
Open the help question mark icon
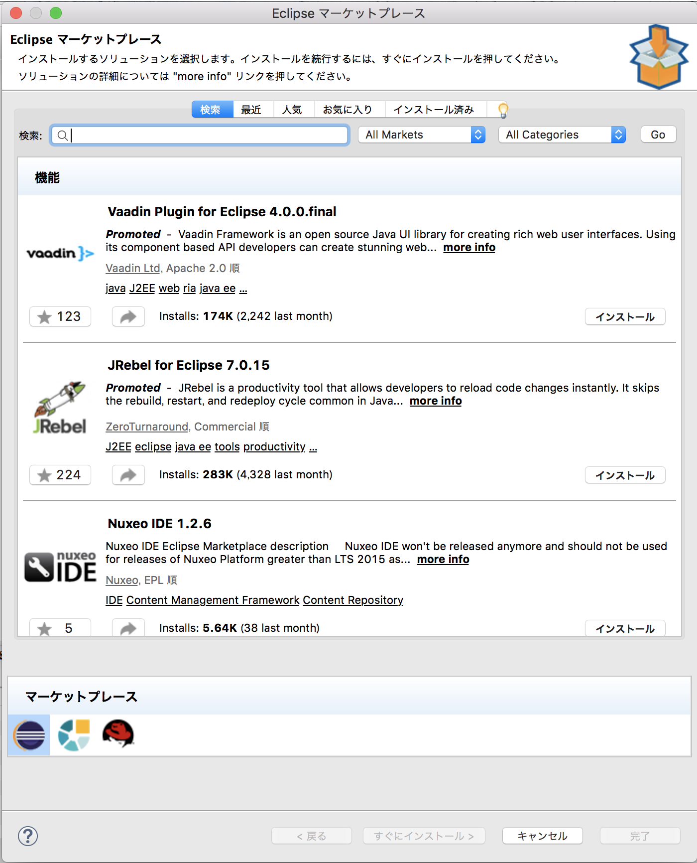28,836
